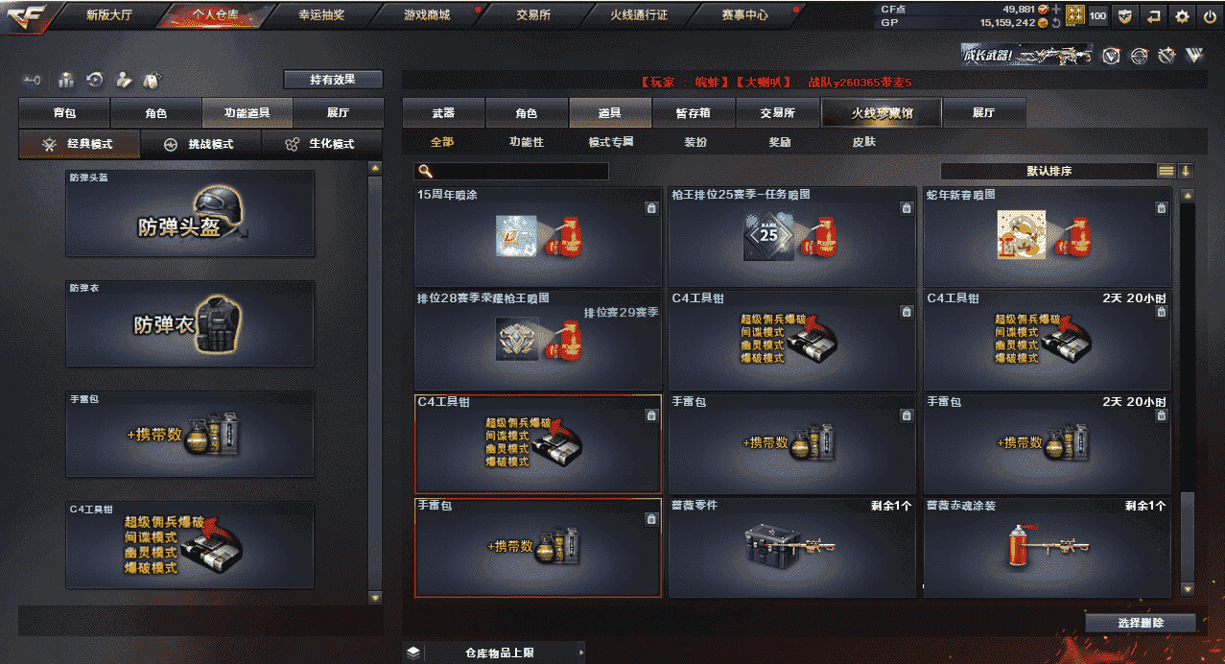Click the GP refresh arrow icon
The image size is (1225, 664).
click(1055, 22)
